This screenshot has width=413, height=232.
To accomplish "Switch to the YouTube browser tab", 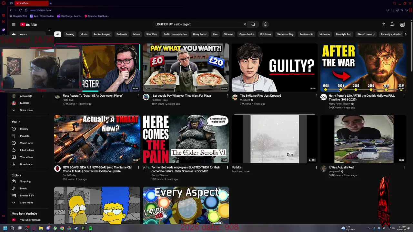I will tap(31, 3).
